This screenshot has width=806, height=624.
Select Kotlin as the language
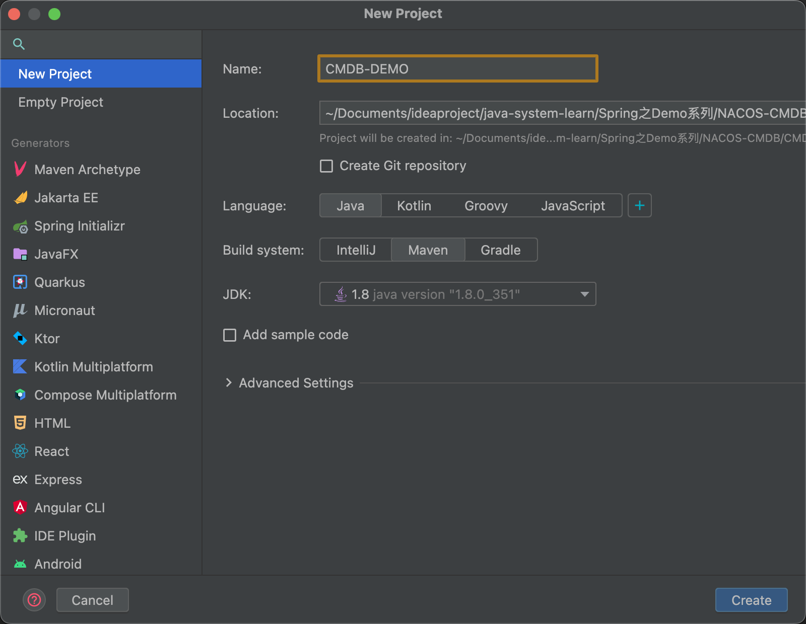pyautogui.click(x=414, y=205)
